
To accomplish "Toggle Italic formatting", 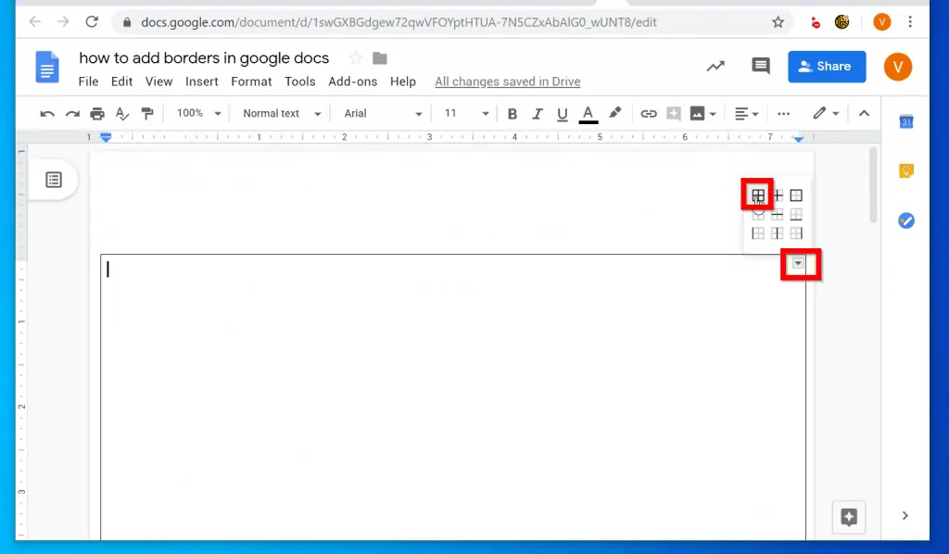I will (537, 114).
